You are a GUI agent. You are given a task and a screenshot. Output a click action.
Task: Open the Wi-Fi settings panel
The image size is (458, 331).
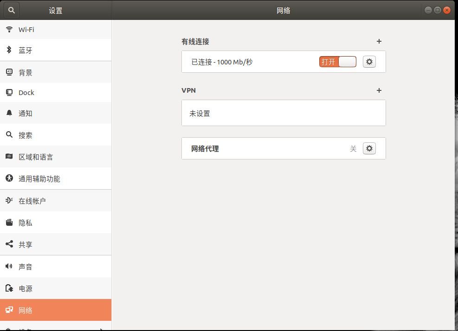pos(56,30)
